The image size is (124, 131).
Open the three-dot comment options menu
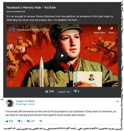coord(117,101)
